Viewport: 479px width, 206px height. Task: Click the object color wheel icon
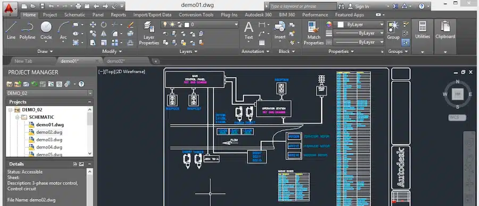tap(329, 24)
